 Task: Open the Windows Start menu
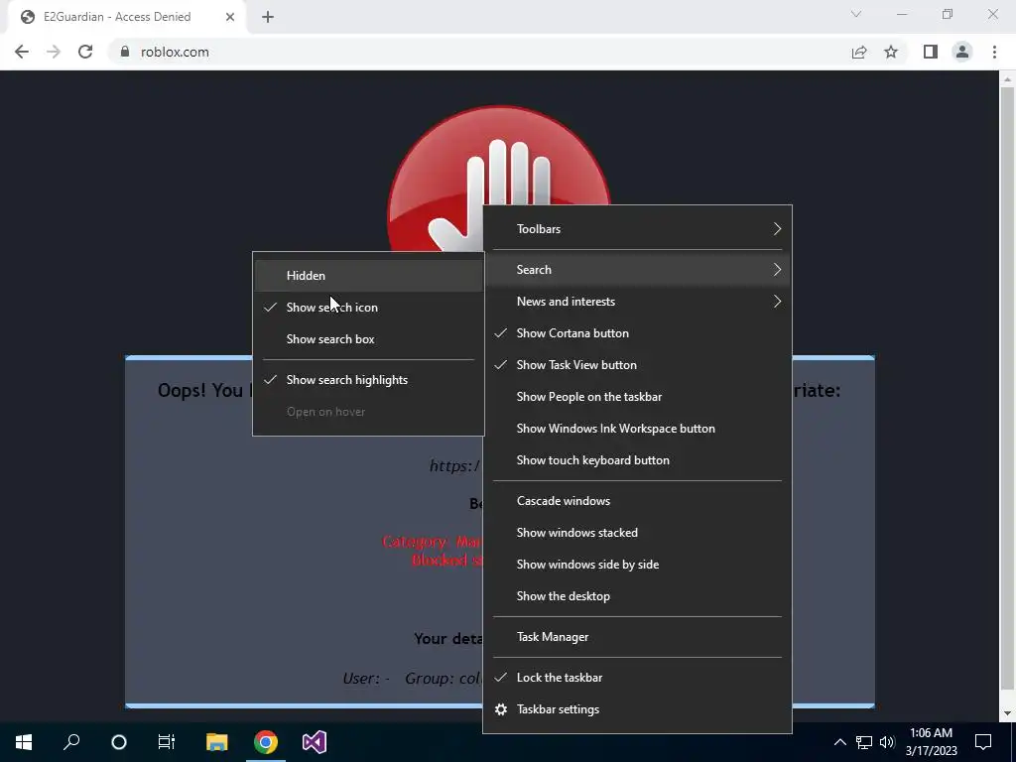(x=24, y=742)
